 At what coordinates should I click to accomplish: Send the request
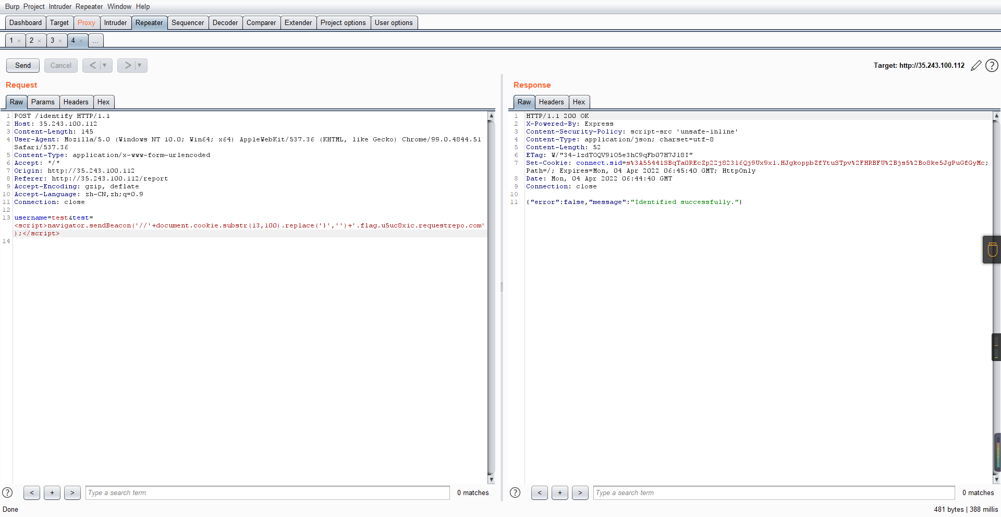[x=23, y=65]
